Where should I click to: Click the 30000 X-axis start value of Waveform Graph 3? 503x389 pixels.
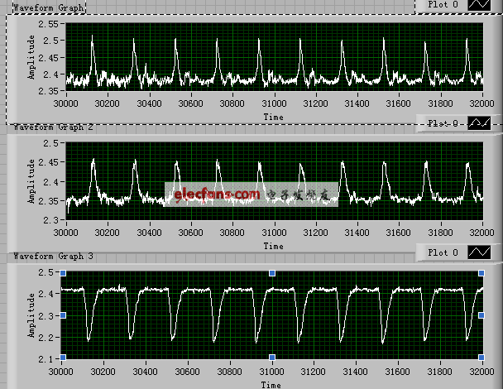coord(60,372)
